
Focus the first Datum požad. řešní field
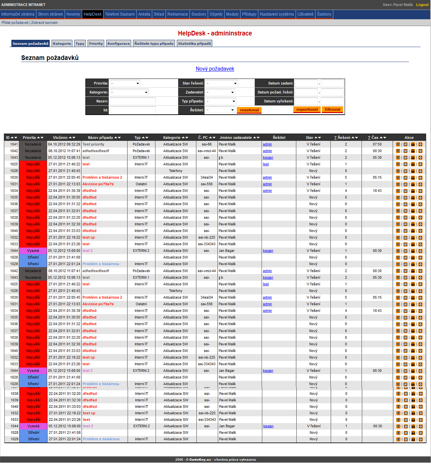click(306, 92)
